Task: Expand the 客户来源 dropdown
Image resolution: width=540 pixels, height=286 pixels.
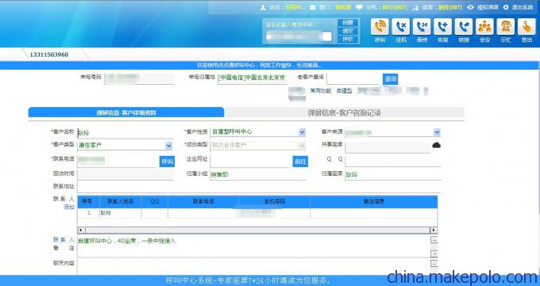Action: click(437, 132)
